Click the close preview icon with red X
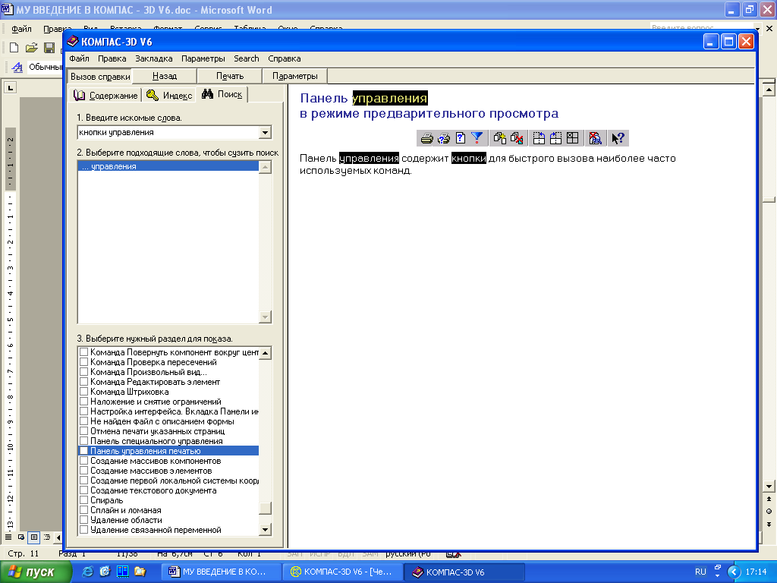 (595, 138)
